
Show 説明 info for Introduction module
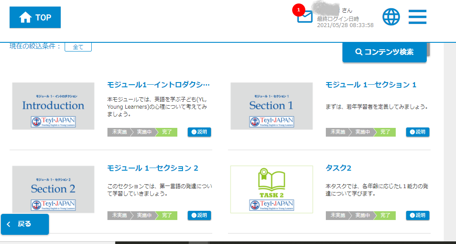pos(199,132)
